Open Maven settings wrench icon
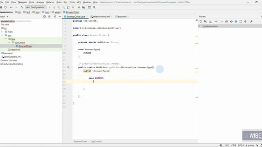Viewport: 262px width, 147px height. click(251, 22)
